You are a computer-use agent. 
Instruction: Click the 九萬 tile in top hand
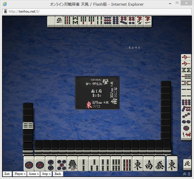pos(140,21)
